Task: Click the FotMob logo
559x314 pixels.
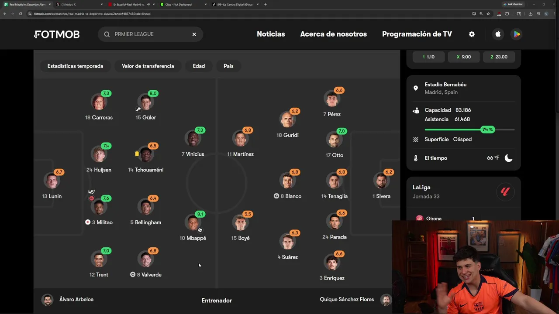Action: [x=57, y=34]
